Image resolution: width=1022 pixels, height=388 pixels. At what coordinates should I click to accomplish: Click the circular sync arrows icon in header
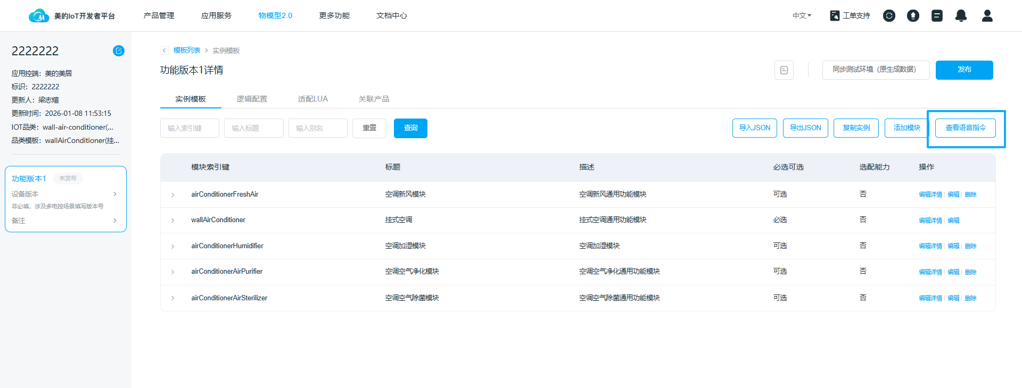[889, 16]
